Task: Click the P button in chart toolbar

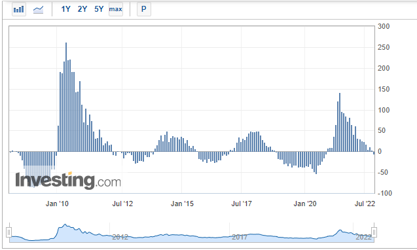Action: [144, 9]
